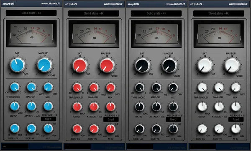The image size is (251, 151).
Task: Click the red SIDE-HI knob
Action: pos(94,129)
